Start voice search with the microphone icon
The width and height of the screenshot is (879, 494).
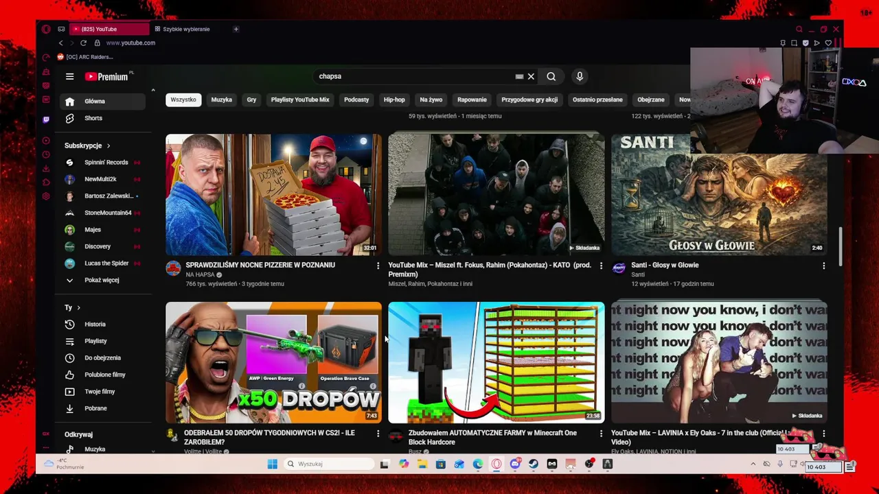click(580, 77)
